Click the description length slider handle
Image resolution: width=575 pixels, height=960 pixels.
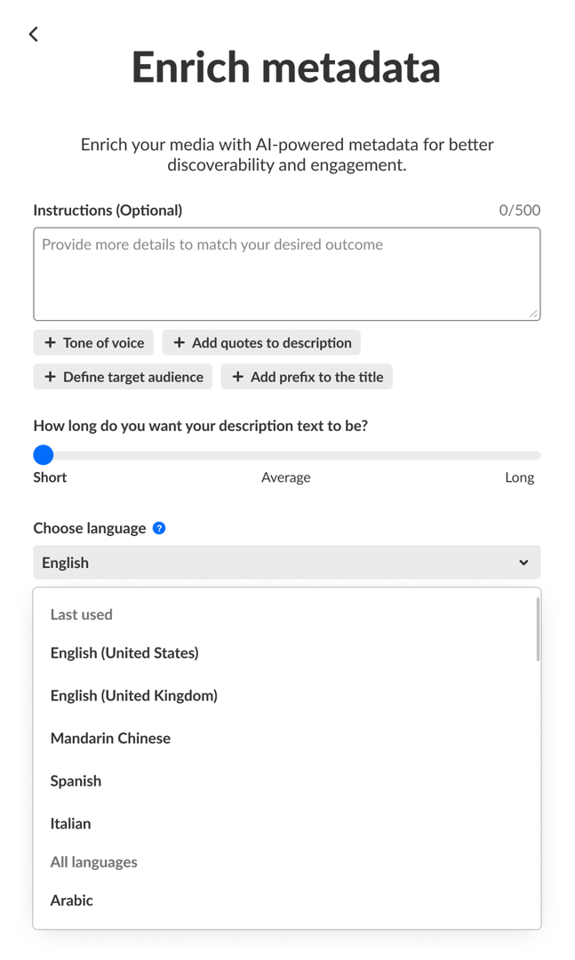[x=44, y=455]
